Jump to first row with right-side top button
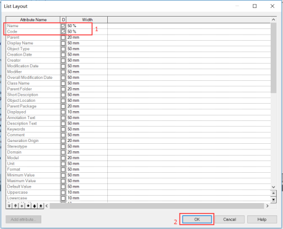Viewport: 283px width, 229px height. tap(273, 193)
